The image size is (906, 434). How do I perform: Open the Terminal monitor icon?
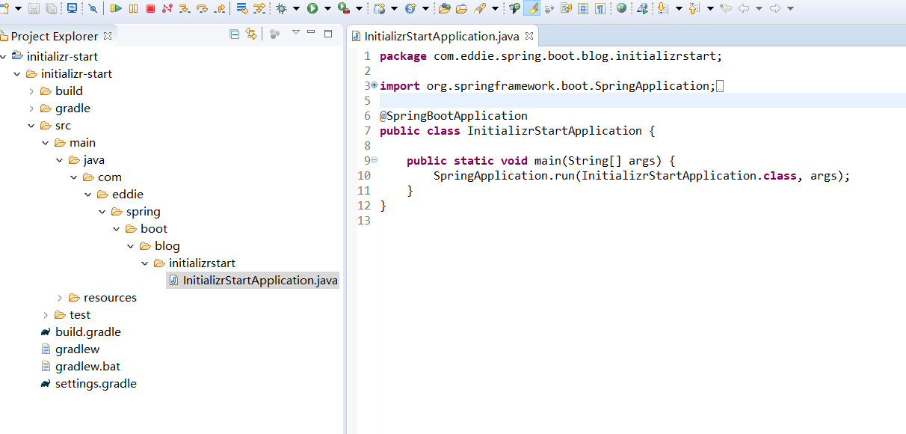coord(72,8)
